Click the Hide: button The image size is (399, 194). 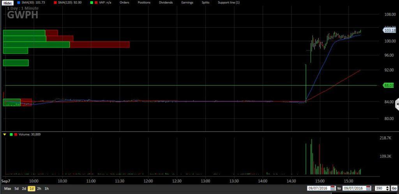click(7, 3)
